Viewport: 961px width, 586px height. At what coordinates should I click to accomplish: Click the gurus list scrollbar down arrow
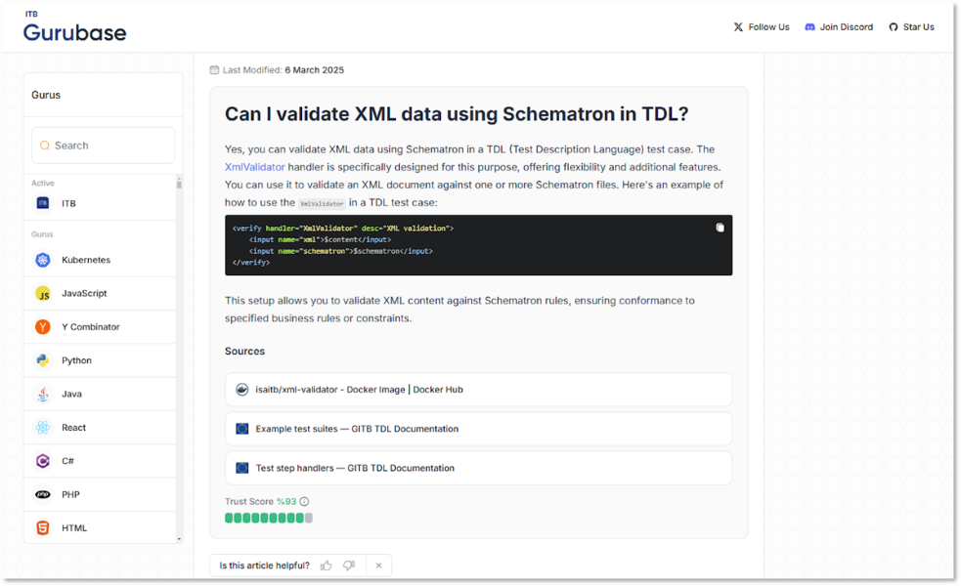[179, 539]
